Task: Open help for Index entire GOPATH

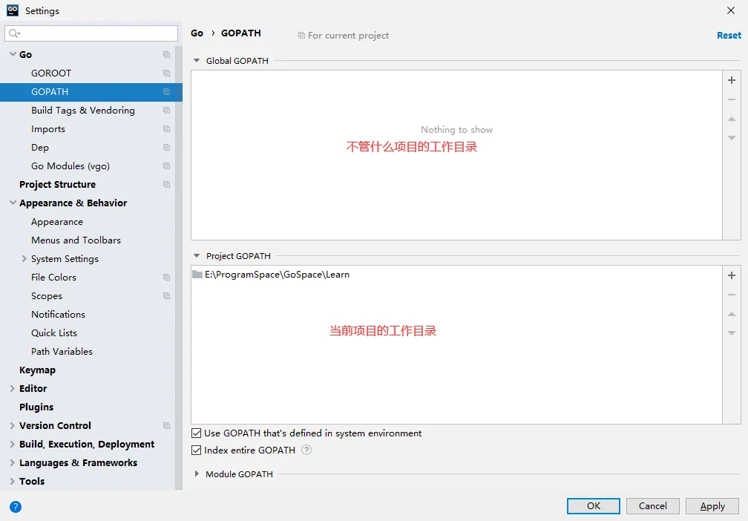Action: 306,450
